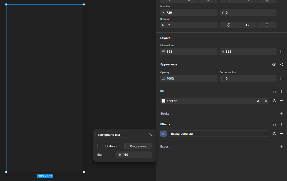The width and height of the screenshot is (287, 181).
Task: Flip the frame vertically
Action: (x=267, y=25)
